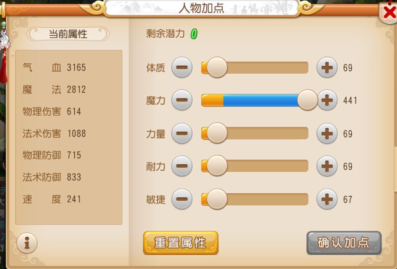The height and width of the screenshot is (269, 397).
Task: Add a point to 力量
Action: coord(327,133)
